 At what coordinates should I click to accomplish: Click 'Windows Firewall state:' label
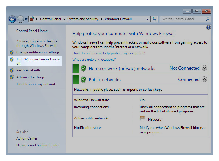92,100
